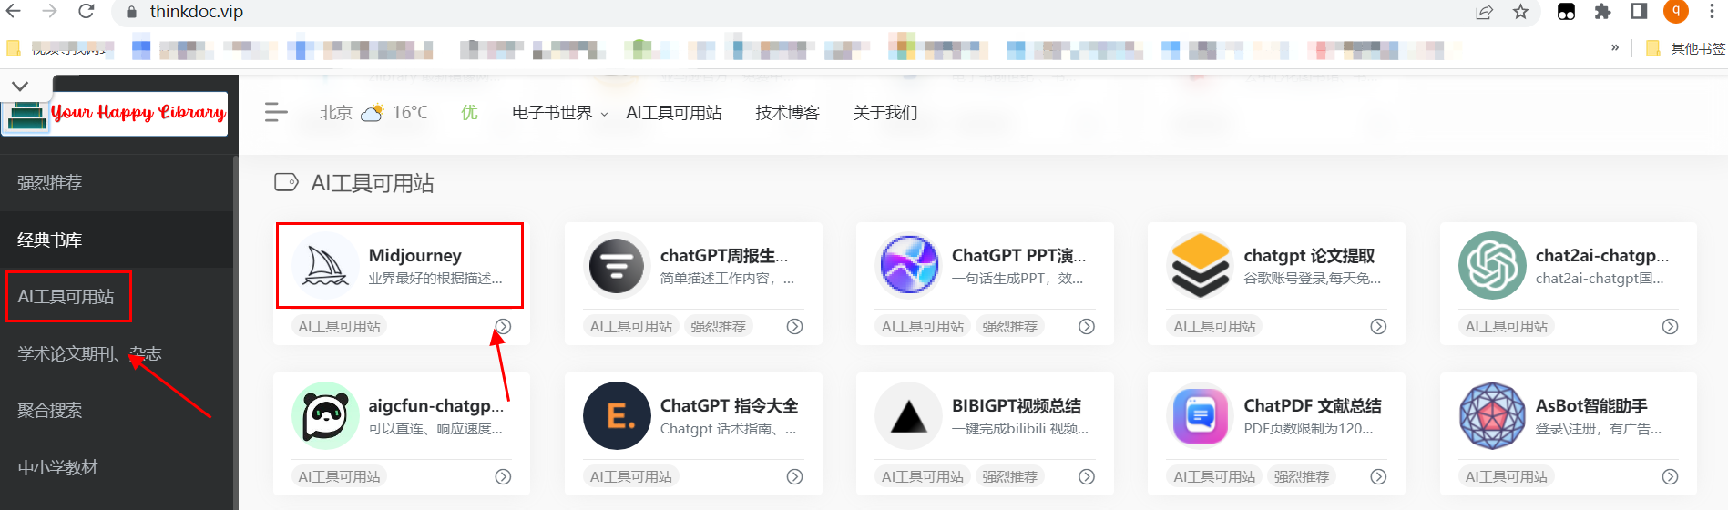Open the AsBot智能助手 polyhedron icon
1728x510 pixels.
pyautogui.click(x=1492, y=416)
